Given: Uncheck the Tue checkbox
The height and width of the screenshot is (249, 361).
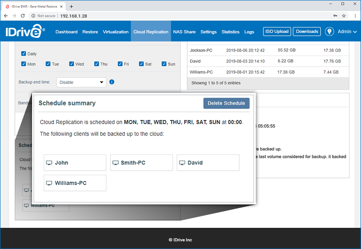Looking at the screenshot, I should [x=48, y=63].
